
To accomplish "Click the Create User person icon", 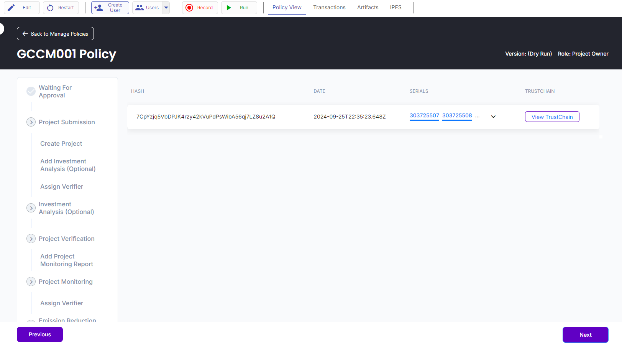I will [98, 8].
